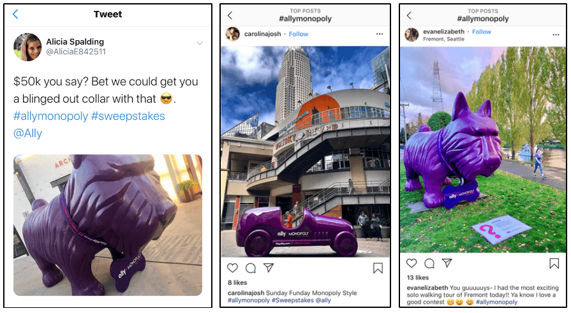
Task: View the purple dog photo in tweet
Action: point(108,225)
